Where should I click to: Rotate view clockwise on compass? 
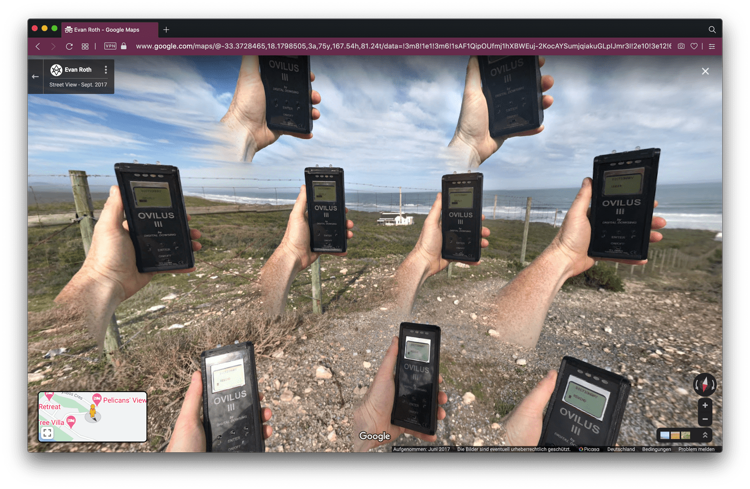(x=713, y=385)
